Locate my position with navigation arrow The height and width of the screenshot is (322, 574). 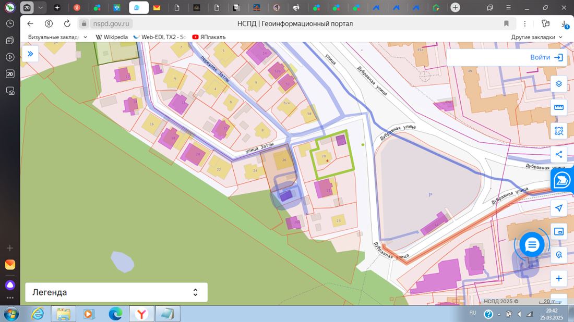click(x=559, y=208)
